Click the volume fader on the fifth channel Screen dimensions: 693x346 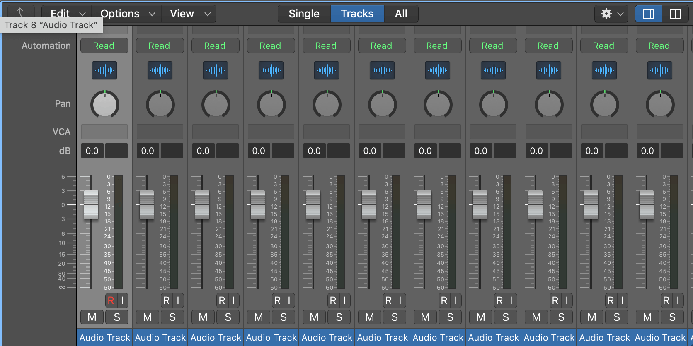313,205
